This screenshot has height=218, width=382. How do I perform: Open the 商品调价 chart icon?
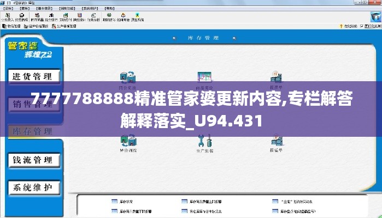[x=204, y=81]
